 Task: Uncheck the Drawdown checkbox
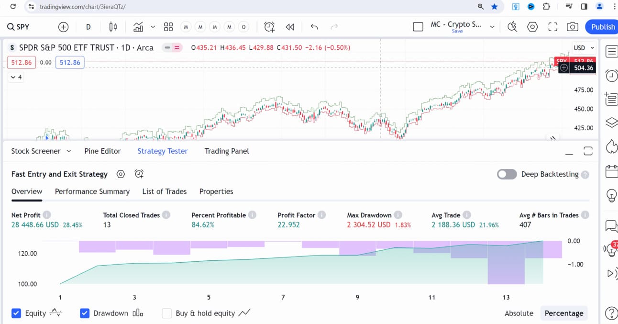tap(85, 313)
